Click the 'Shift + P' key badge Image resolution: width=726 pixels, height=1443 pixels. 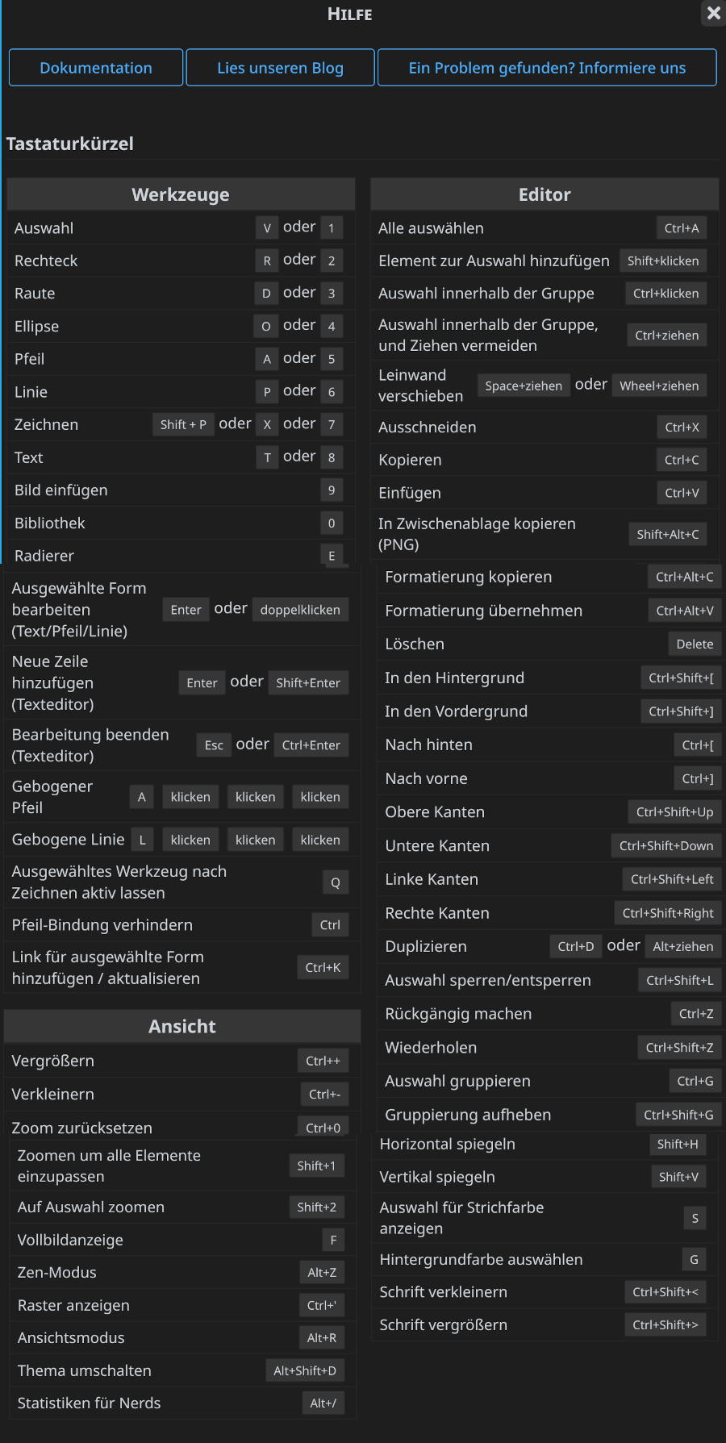tap(183, 424)
